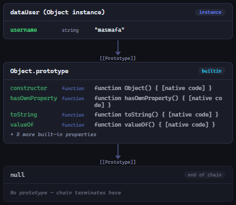Click the [[Prototype]] label below the dataUser card
Viewport: 236px width, 205px height.
pyautogui.click(x=118, y=58)
